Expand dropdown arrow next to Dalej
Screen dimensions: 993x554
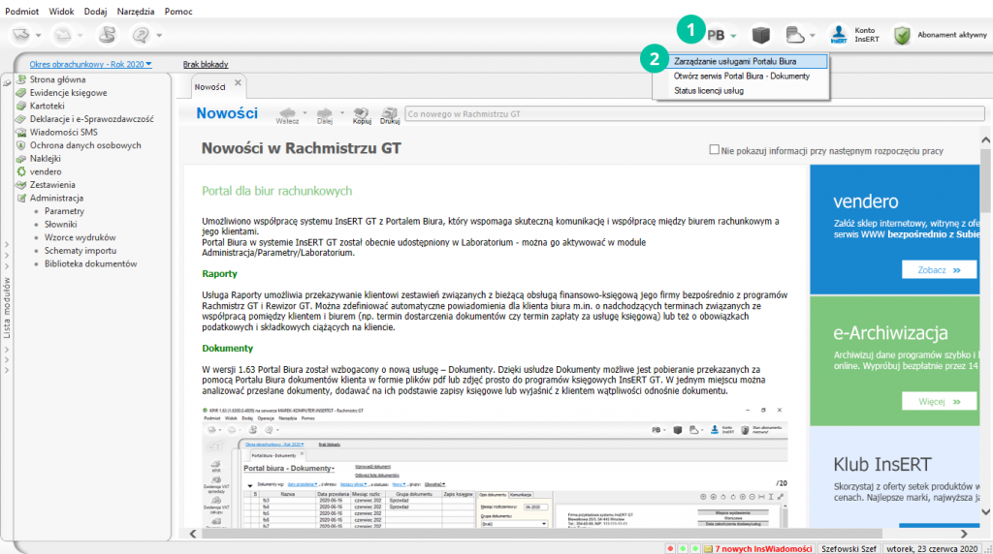point(342,113)
